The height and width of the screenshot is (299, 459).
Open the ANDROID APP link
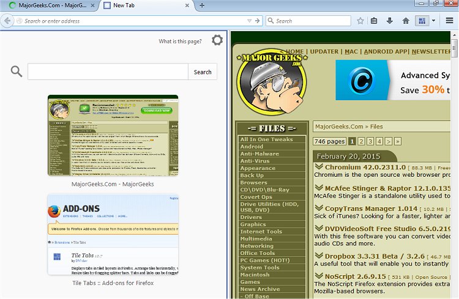(x=386, y=51)
